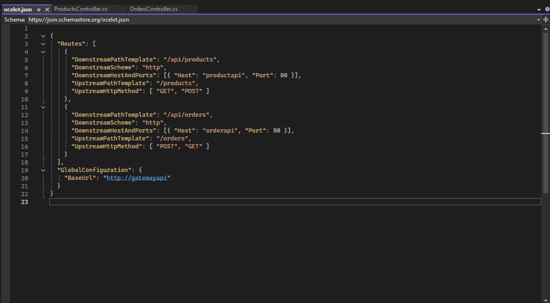Click the "orderapi" host value

pos(220,131)
